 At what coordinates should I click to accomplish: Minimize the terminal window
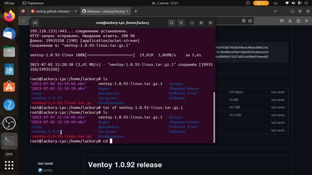coord(192,23)
